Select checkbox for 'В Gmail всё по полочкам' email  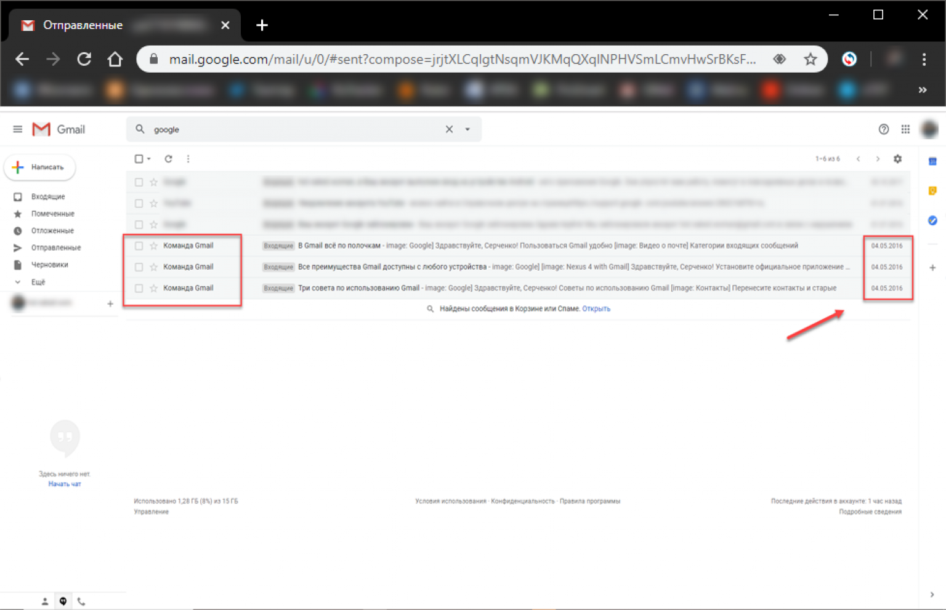tap(139, 246)
